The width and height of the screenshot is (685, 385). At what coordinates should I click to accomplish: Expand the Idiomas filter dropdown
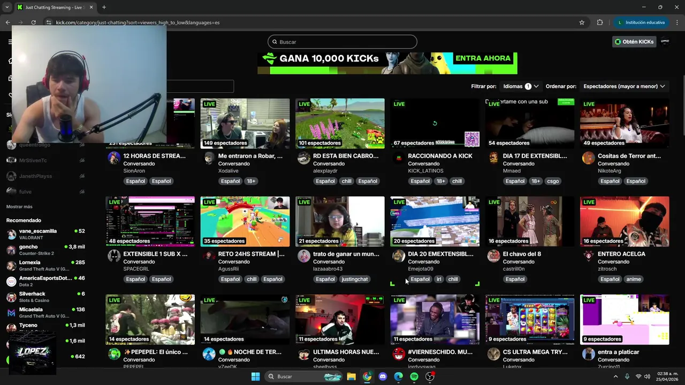pos(520,86)
